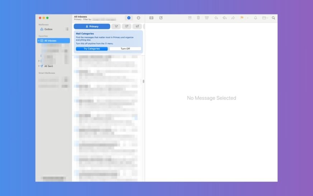Open the search magnifier

tap(273, 18)
